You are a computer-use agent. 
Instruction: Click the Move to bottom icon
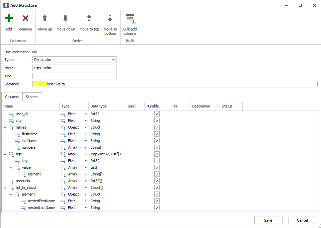pos(110,18)
